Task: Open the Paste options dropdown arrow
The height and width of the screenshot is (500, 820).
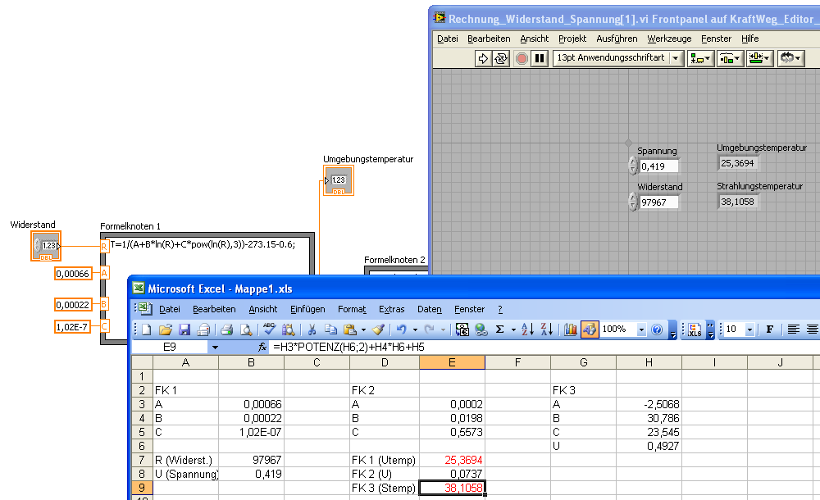Action: (363, 330)
